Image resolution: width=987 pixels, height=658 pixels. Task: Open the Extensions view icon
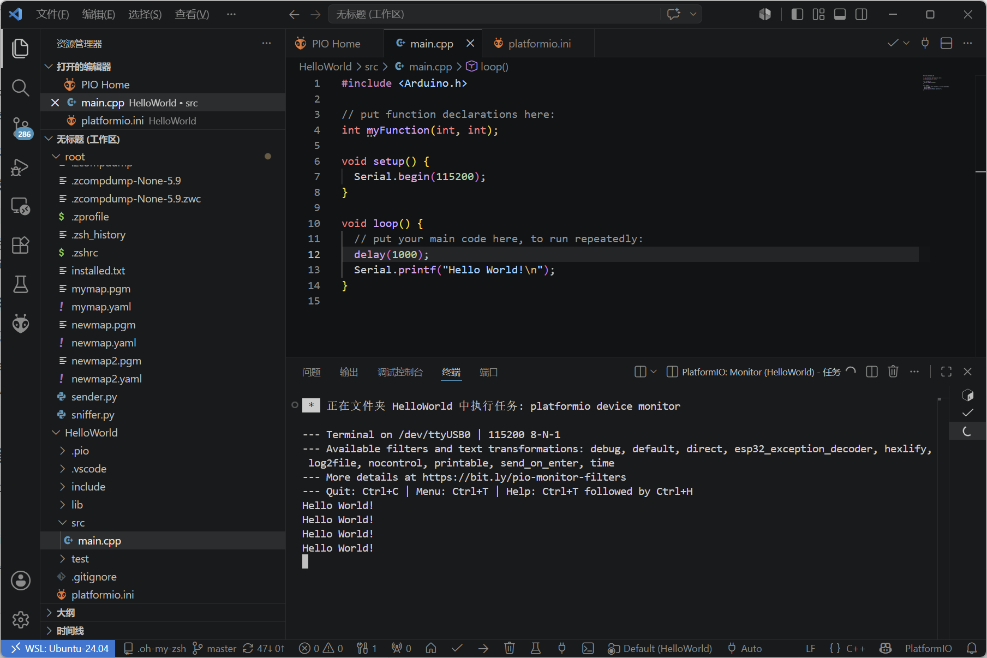[x=21, y=245]
